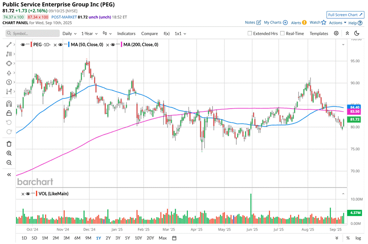368x244 pixels.
Task: Select the numbered circle marker tool
Action: pyautogui.click(x=9, y=82)
